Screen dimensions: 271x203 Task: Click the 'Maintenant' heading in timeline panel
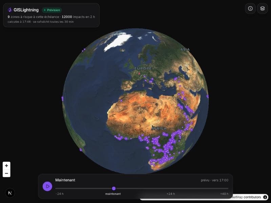click(x=65, y=180)
